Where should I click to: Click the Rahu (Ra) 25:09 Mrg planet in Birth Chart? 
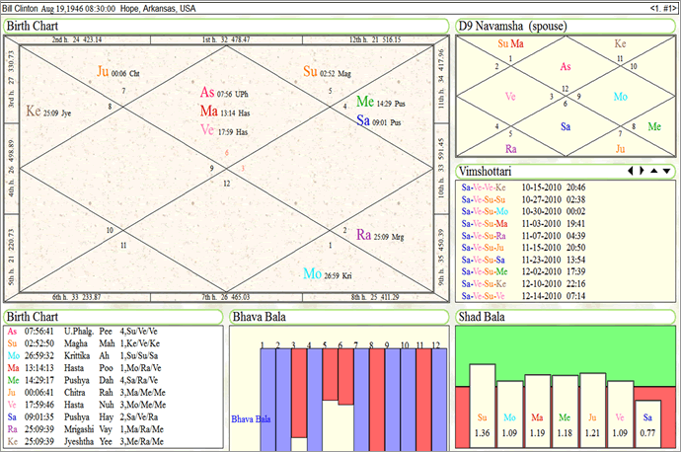point(363,235)
